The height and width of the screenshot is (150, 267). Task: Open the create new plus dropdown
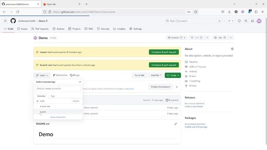231,21
